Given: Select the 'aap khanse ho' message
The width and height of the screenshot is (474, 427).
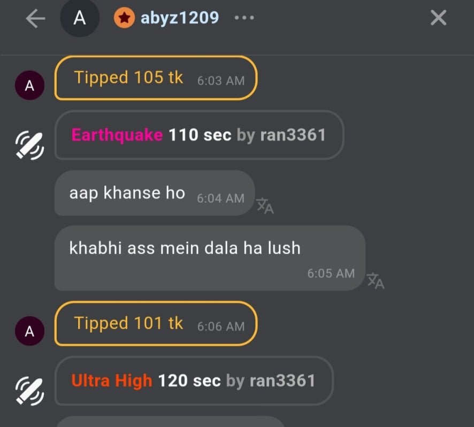Looking at the screenshot, I should click(x=155, y=193).
